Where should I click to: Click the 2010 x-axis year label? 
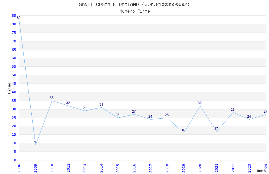click(x=52, y=168)
